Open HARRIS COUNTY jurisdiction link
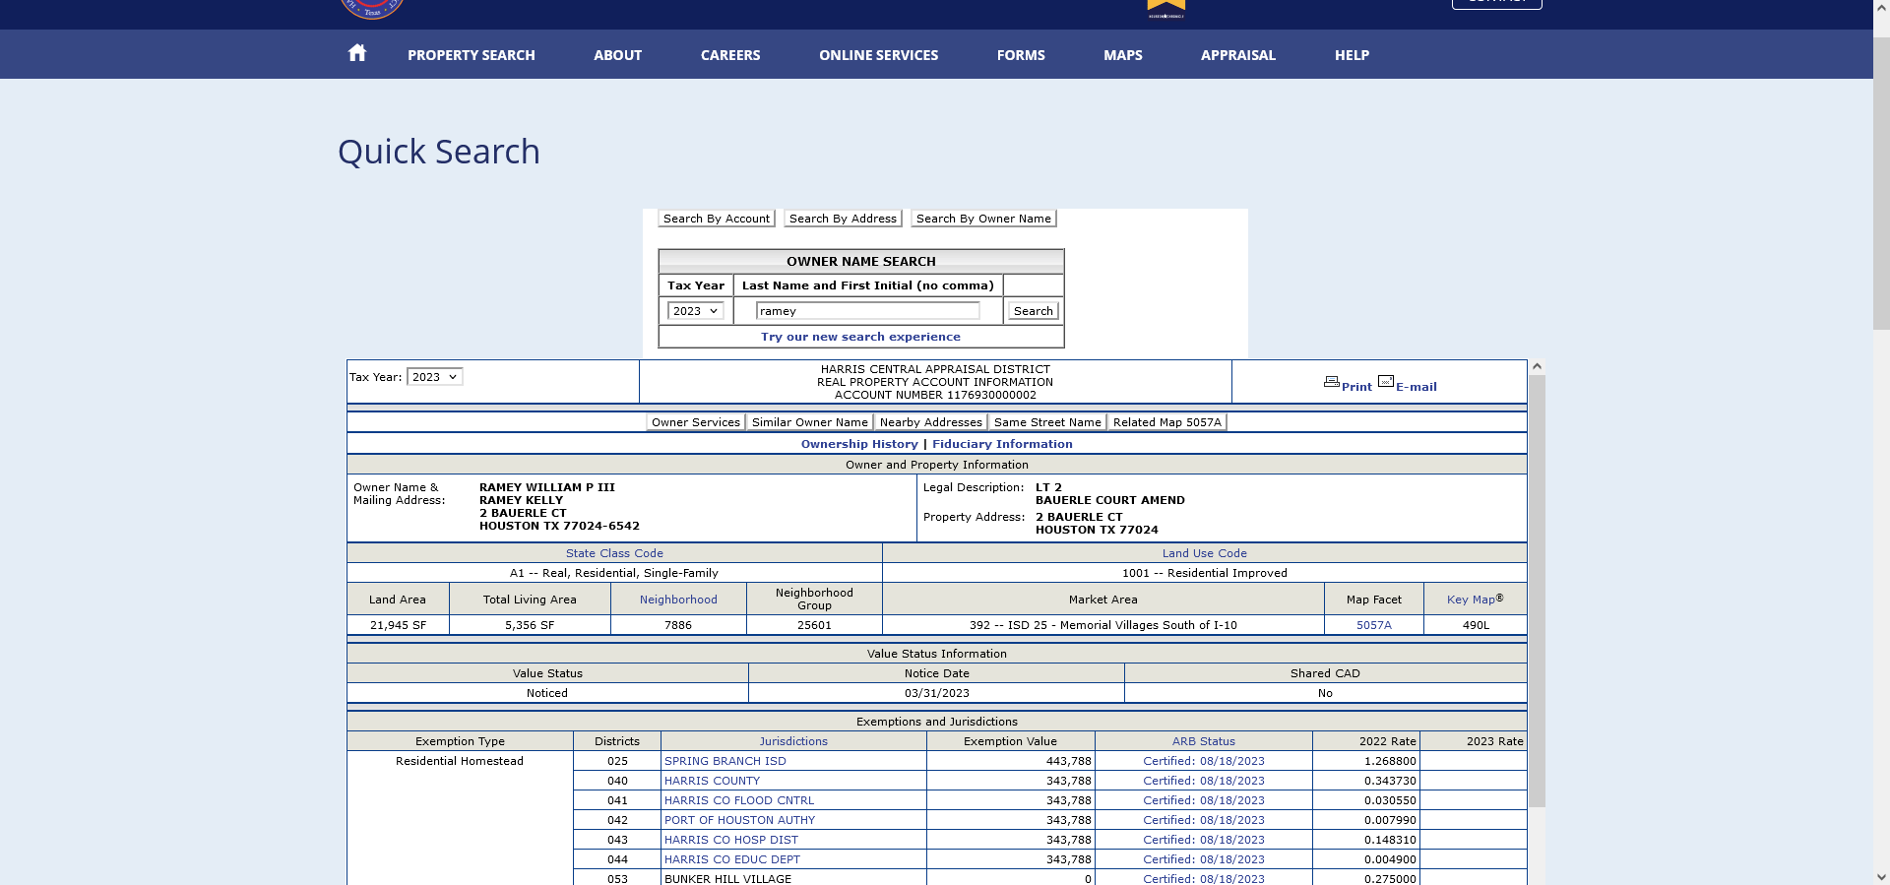The width and height of the screenshot is (1890, 885). pyautogui.click(x=712, y=781)
